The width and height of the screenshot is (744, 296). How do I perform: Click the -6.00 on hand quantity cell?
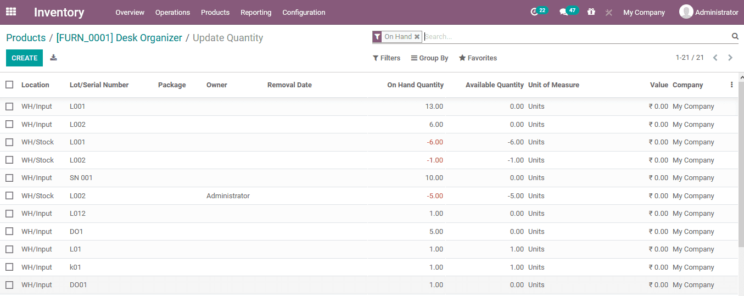point(434,142)
